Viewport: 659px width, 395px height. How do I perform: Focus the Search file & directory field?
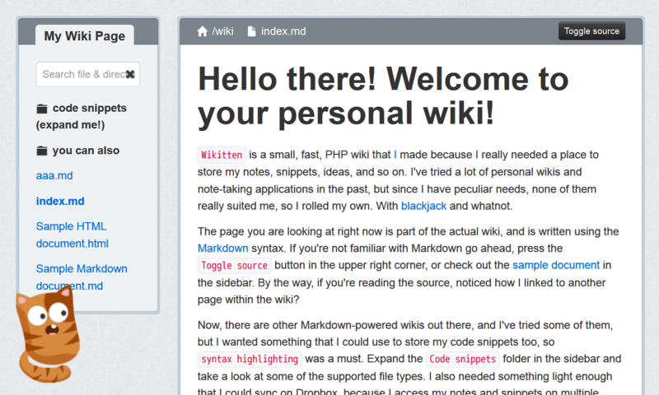(x=88, y=74)
